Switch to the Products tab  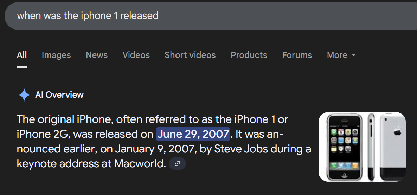coord(249,55)
